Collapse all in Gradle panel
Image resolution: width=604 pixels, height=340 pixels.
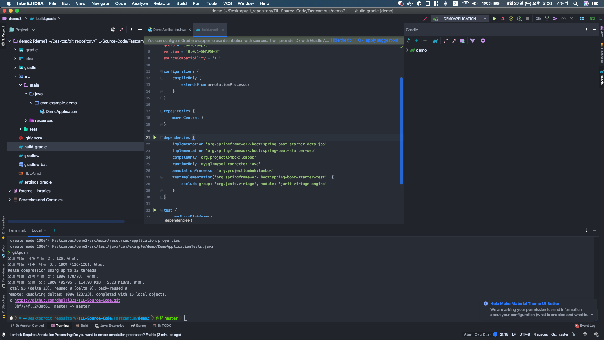point(454,41)
